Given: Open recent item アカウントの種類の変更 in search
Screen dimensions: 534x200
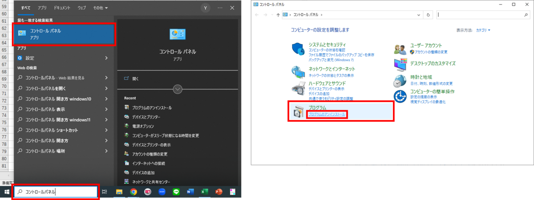Looking at the screenshot, I should point(150,154).
